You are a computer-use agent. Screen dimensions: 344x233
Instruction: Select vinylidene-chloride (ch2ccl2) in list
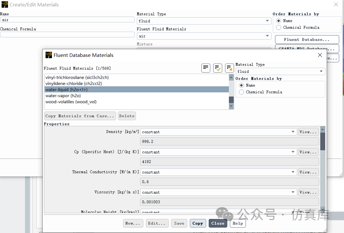[137, 83]
